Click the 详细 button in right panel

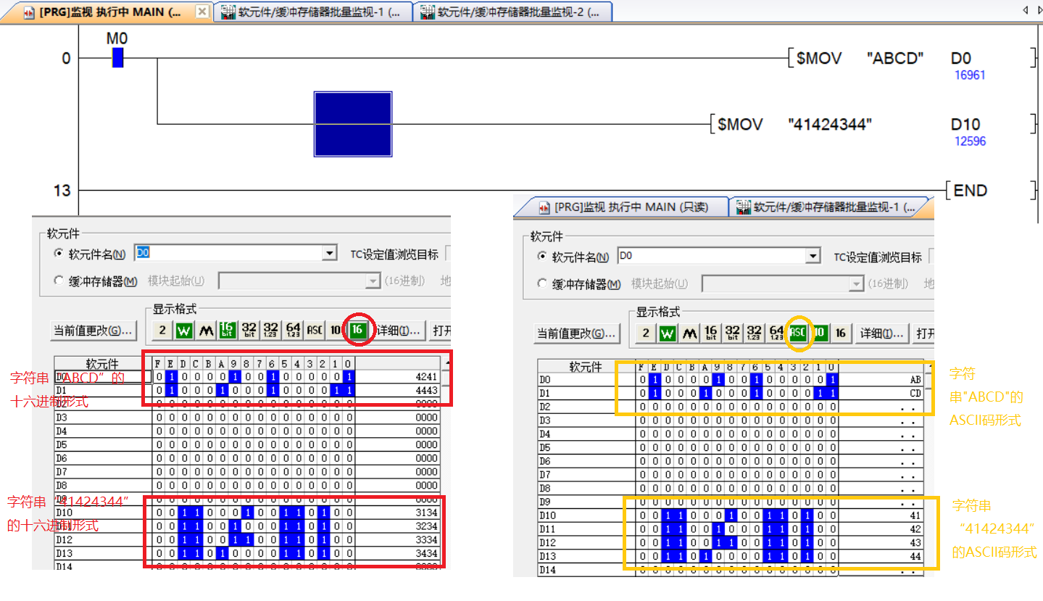[x=882, y=333]
